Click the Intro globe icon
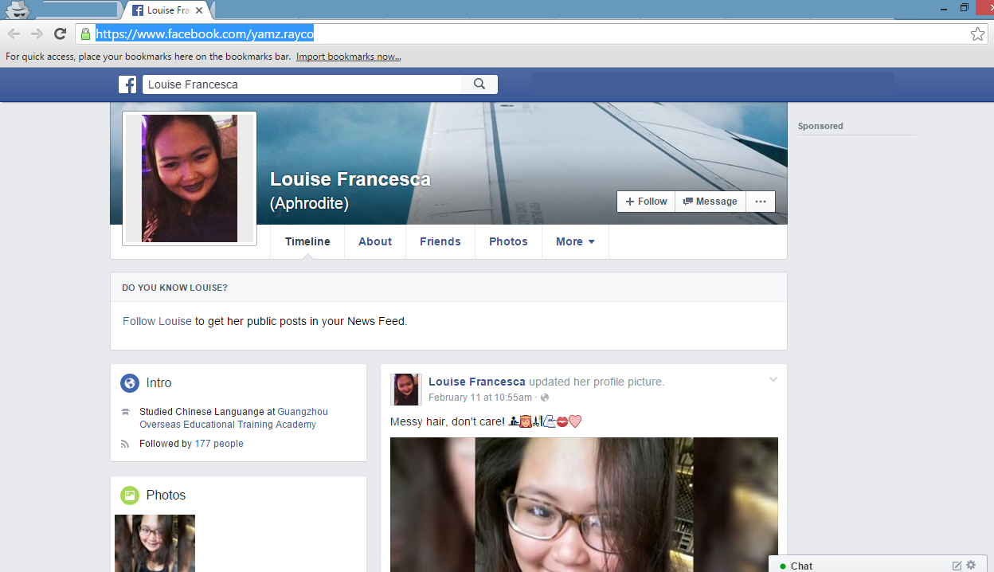 (130, 383)
